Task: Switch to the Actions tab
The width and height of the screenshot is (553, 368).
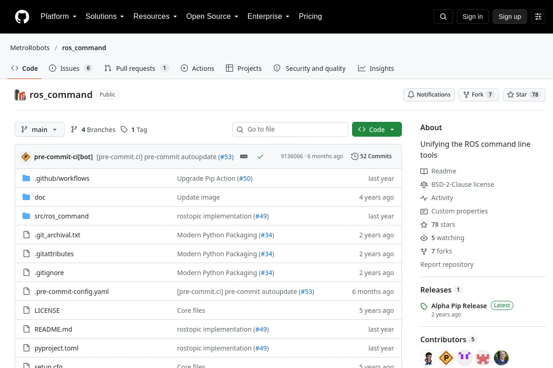Action: pyautogui.click(x=197, y=69)
